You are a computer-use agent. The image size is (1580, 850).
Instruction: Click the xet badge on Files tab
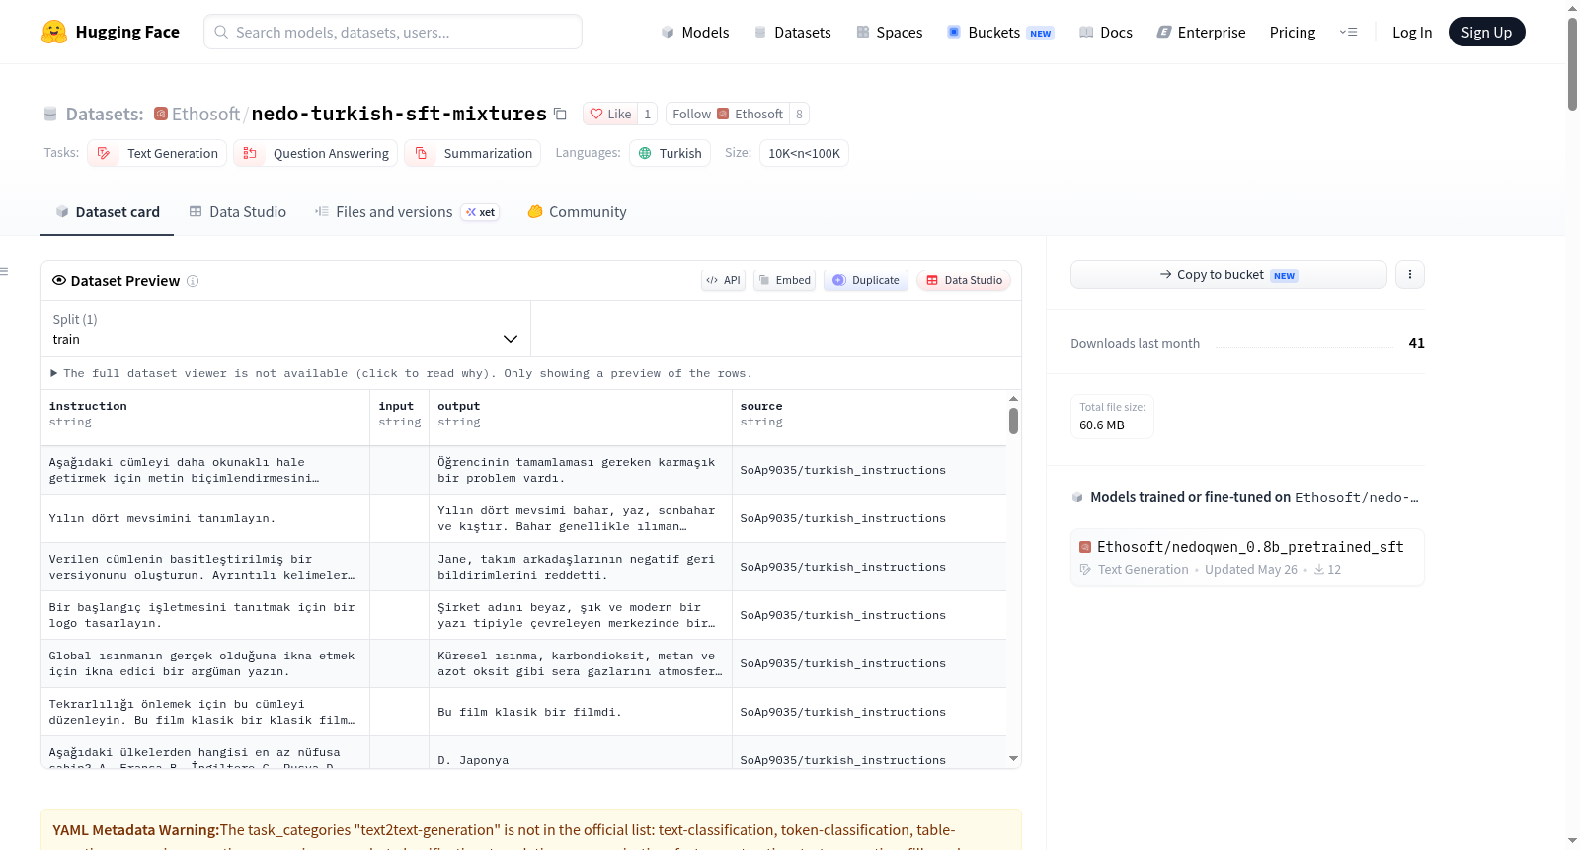click(481, 212)
